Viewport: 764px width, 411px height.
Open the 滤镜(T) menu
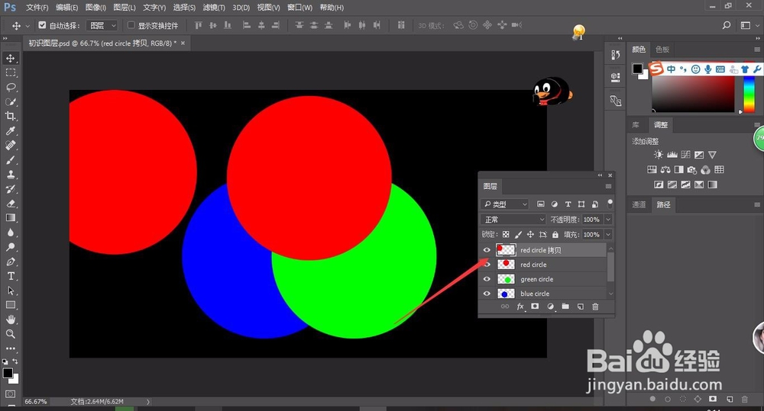tap(214, 8)
